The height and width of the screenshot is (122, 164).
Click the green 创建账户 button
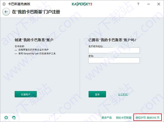[26, 94]
